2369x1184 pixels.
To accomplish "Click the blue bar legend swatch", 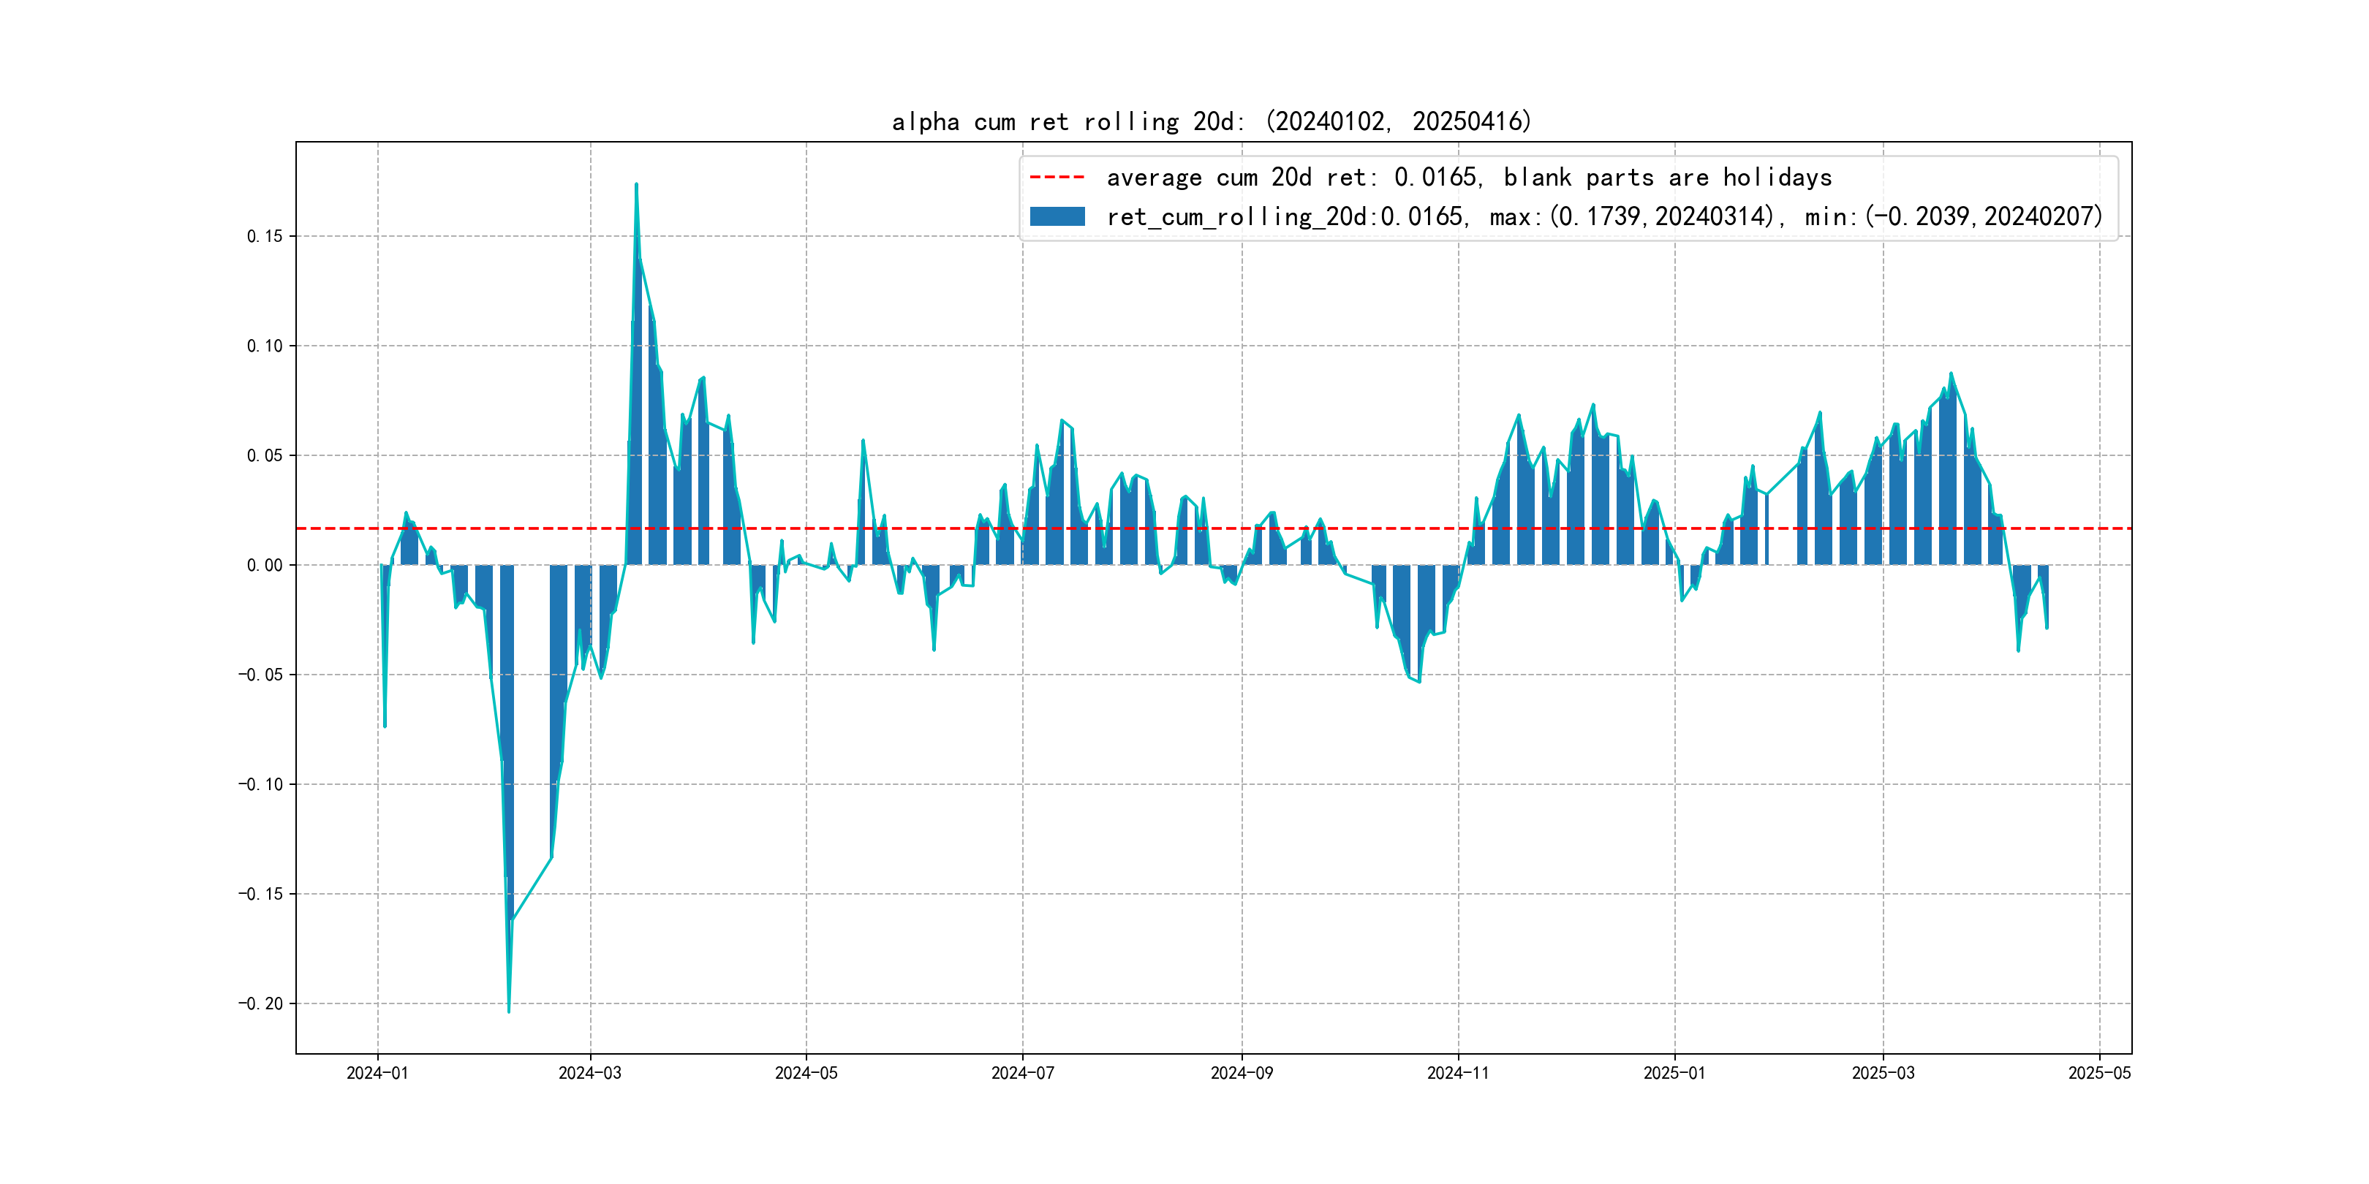I will pyautogui.click(x=1057, y=216).
